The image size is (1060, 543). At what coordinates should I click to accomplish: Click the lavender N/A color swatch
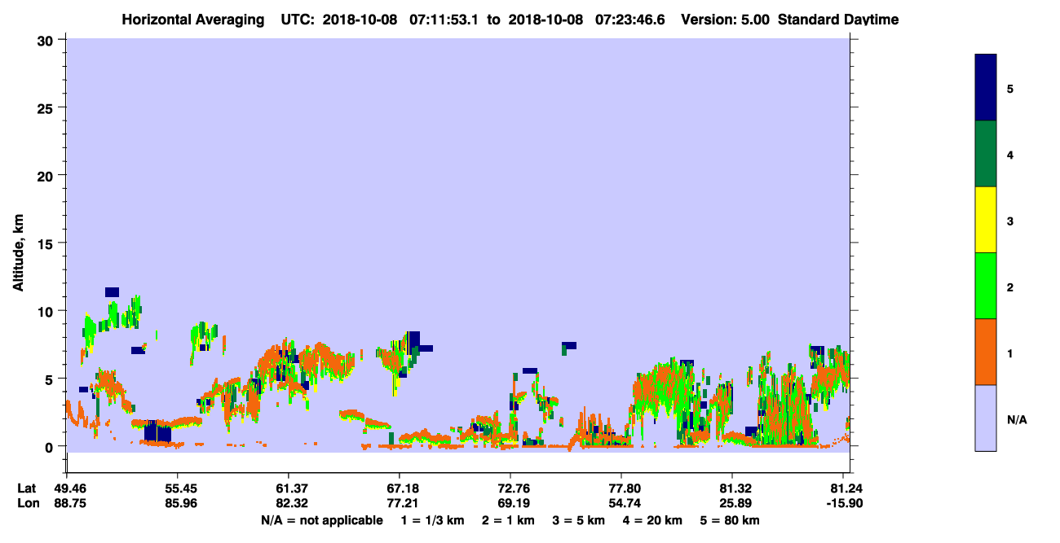(x=986, y=418)
